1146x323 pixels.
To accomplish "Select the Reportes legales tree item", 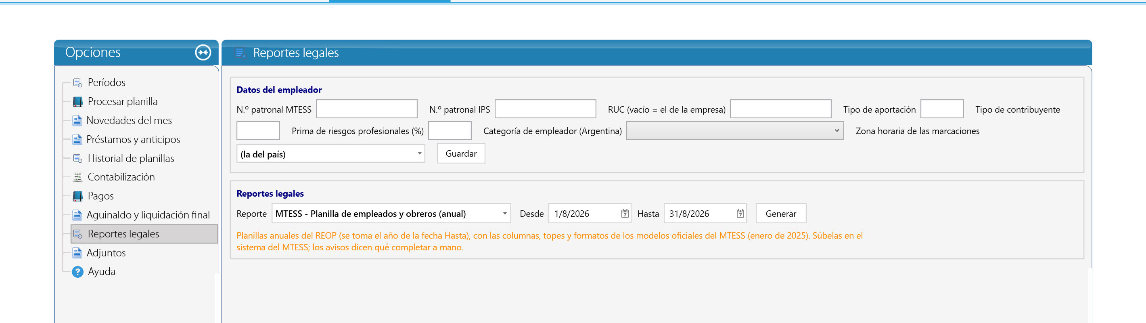I will pos(144,234).
